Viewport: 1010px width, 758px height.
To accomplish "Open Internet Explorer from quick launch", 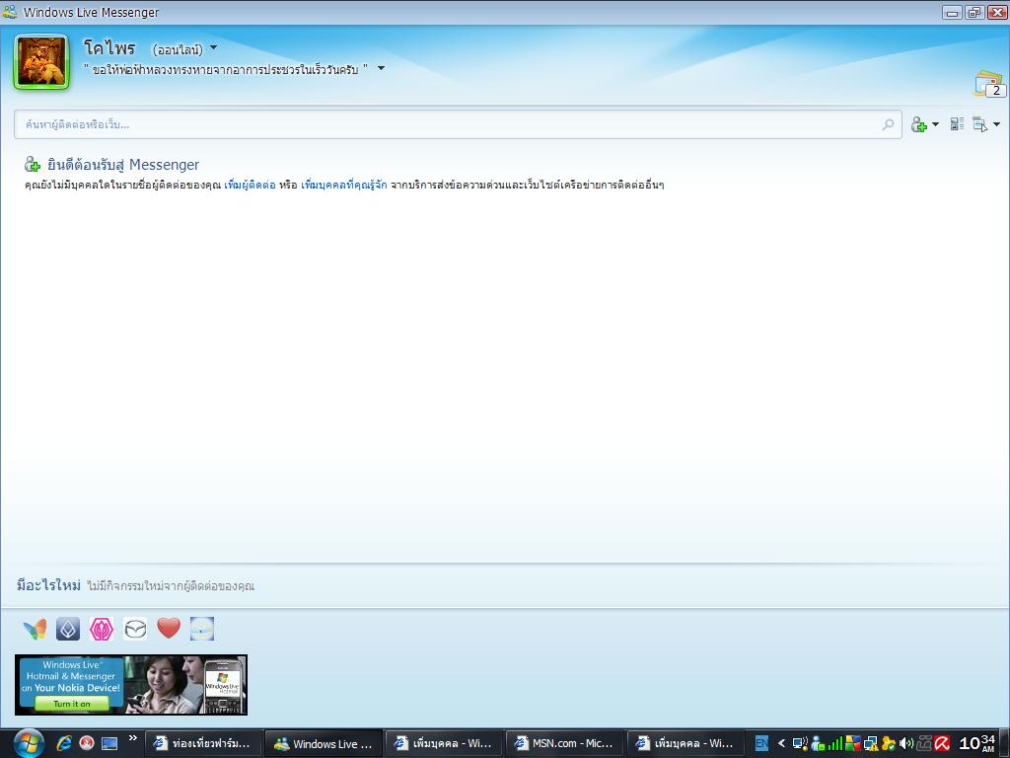I will [x=65, y=743].
